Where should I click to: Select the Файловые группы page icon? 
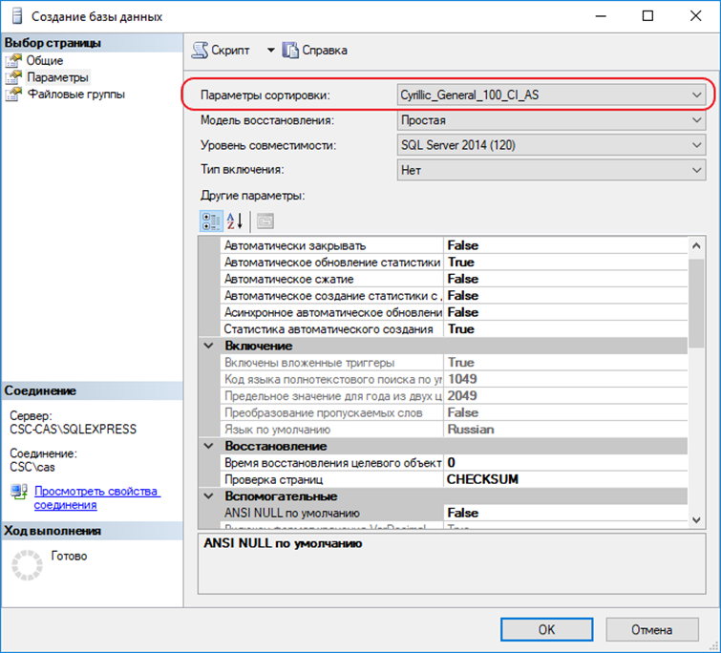[x=13, y=95]
